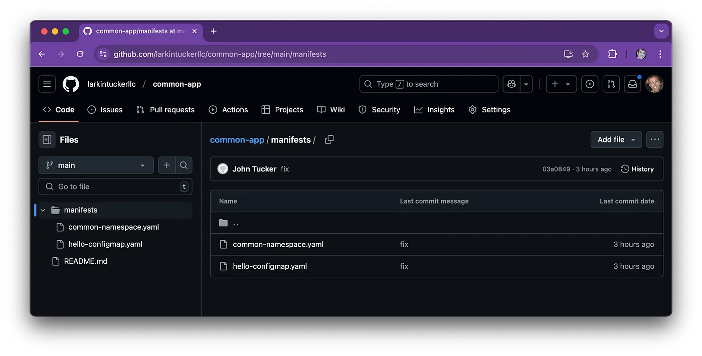Screen dimensions: 702x356
Task: Copy the manifests path to clipboard
Action: tap(329, 140)
